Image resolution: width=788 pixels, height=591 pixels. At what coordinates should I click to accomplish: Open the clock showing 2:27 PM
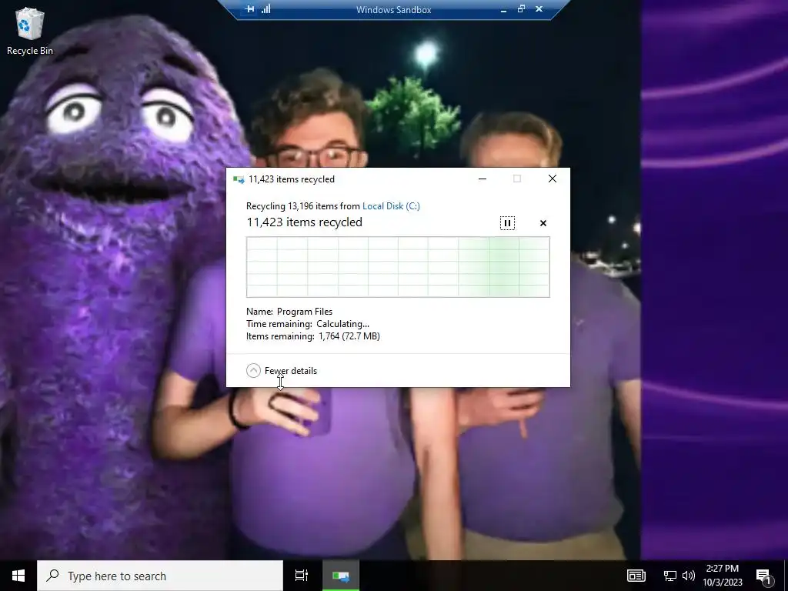click(722, 576)
